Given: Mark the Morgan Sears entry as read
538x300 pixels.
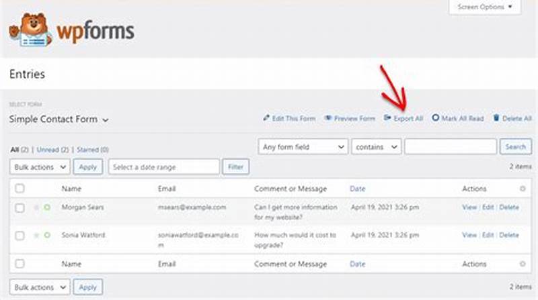Looking at the screenshot, I should pos(47,207).
